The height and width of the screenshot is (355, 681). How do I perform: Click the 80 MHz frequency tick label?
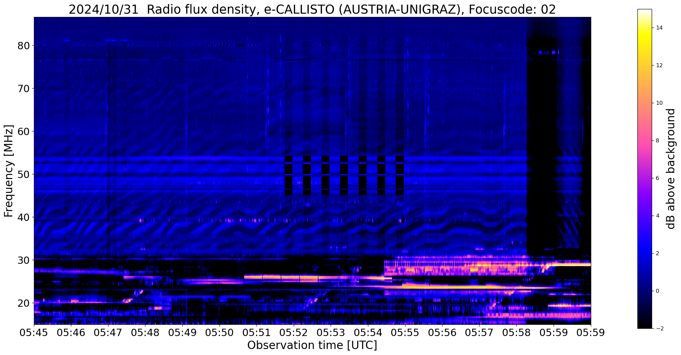[23, 46]
